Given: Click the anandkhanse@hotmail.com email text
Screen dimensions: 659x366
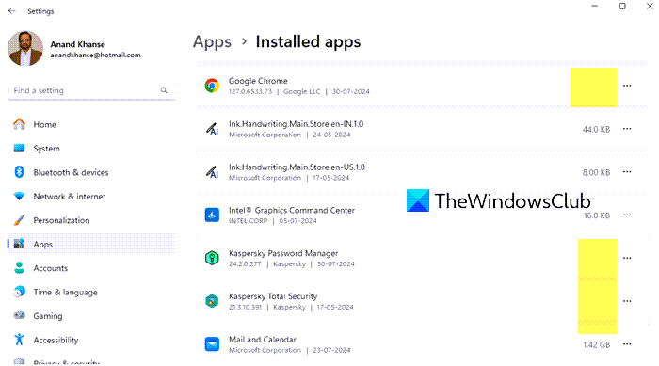Looking at the screenshot, I should pyautogui.click(x=95, y=56).
